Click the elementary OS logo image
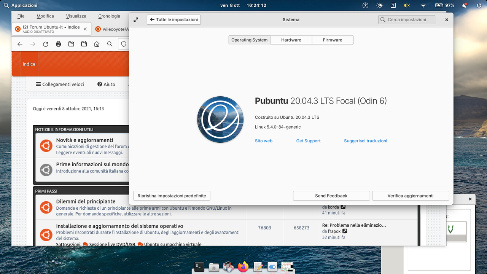 click(220, 119)
